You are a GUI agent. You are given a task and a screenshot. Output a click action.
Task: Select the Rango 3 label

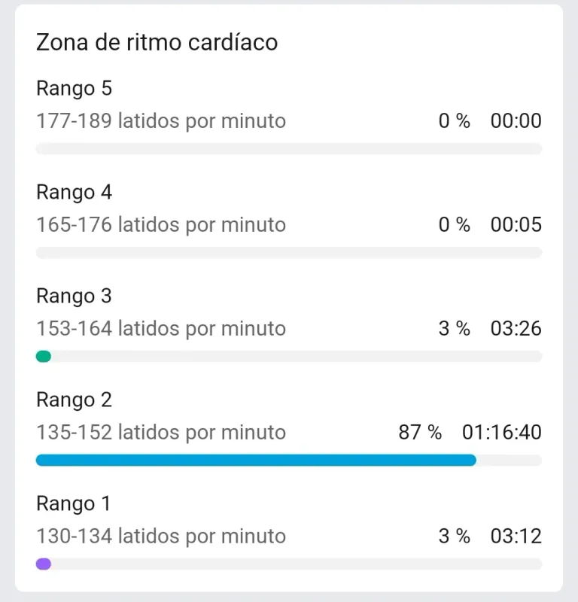coord(74,296)
